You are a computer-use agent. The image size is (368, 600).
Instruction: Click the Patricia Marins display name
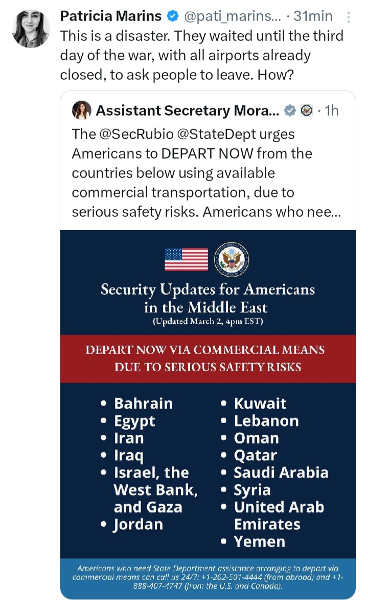(x=111, y=16)
